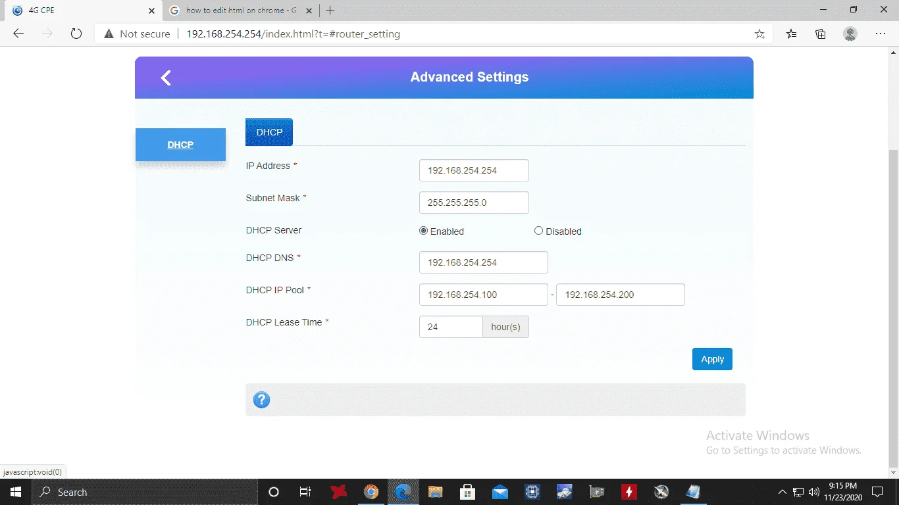Click the browser address bar URL

tap(293, 34)
